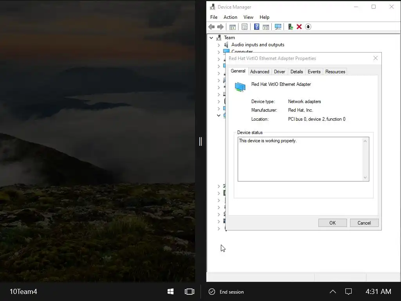This screenshot has height=301, width=401.
Task: Open the Events tab
Action: coord(314,72)
